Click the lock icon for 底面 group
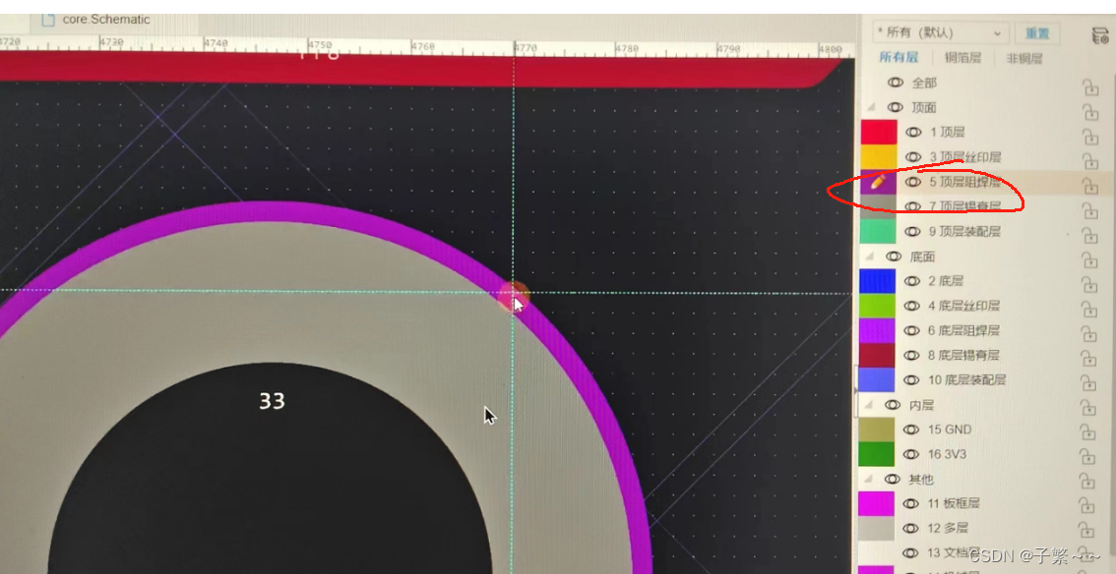Image resolution: width=1116 pixels, height=574 pixels. click(1089, 260)
